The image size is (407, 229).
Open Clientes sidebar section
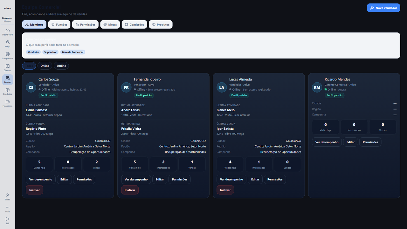pos(8,68)
